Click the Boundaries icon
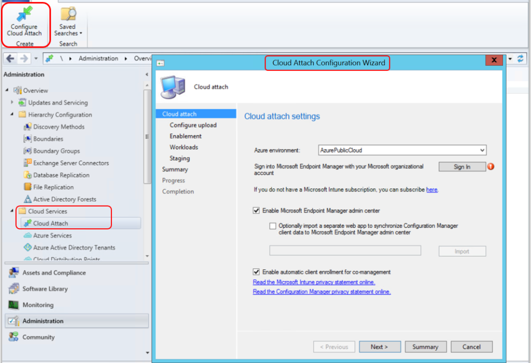 (27, 139)
